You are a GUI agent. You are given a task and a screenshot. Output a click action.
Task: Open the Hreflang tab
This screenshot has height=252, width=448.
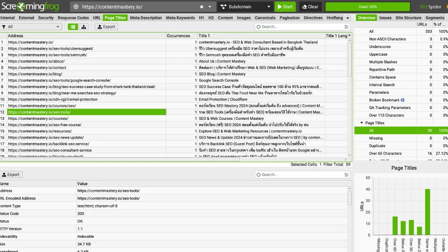[335, 18]
